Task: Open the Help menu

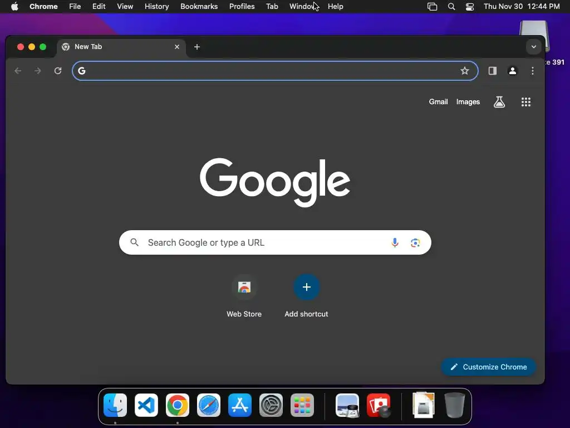Action: point(336,7)
